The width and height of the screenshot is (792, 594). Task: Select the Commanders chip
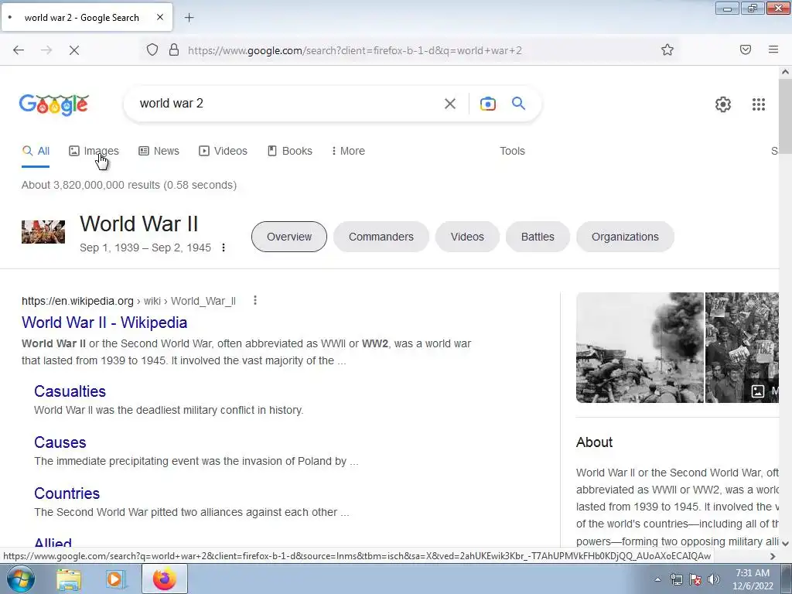381,237
